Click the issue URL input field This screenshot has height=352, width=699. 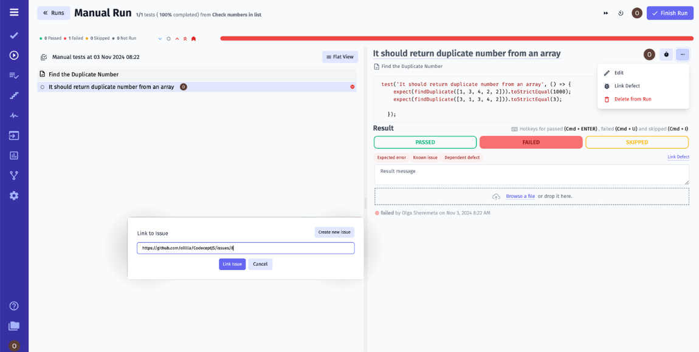pos(245,248)
